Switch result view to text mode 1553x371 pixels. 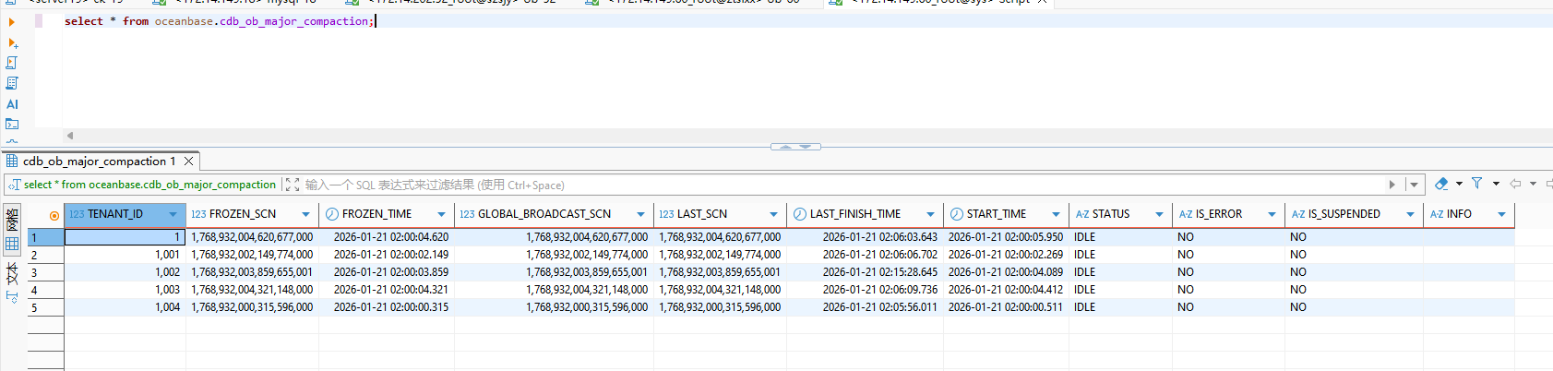click(12, 272)
